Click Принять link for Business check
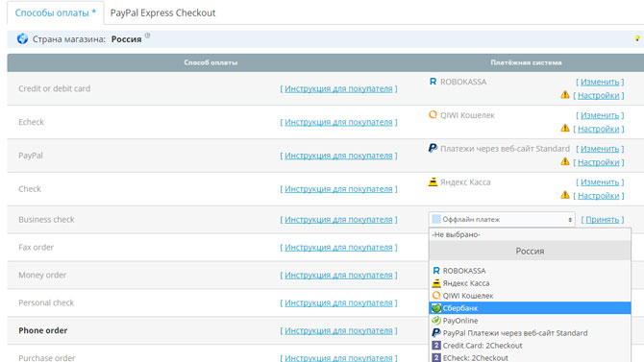This screenshot has width=644, height=362. pos(602,220)
